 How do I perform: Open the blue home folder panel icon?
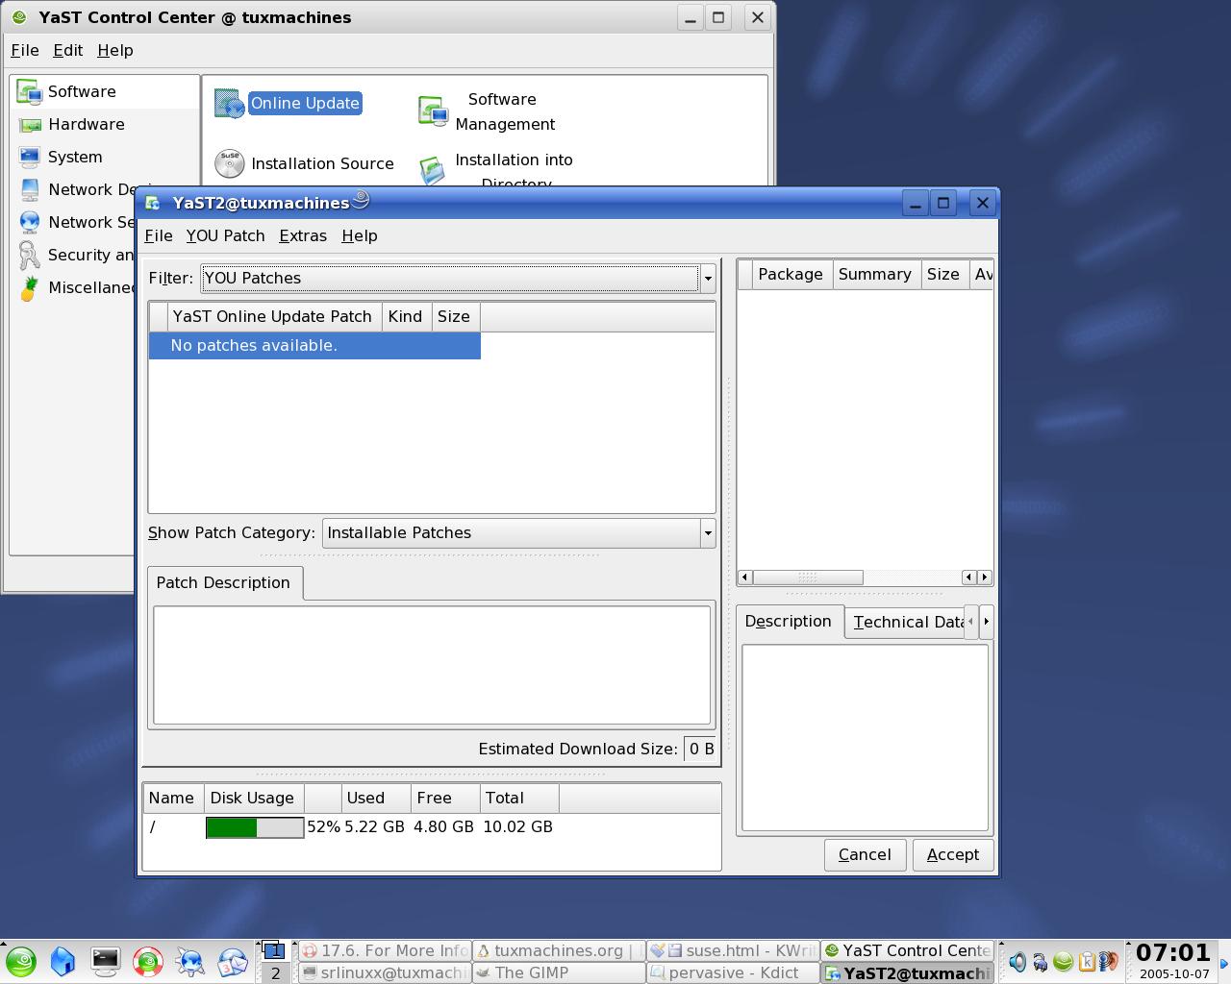(x=63, y=961)
